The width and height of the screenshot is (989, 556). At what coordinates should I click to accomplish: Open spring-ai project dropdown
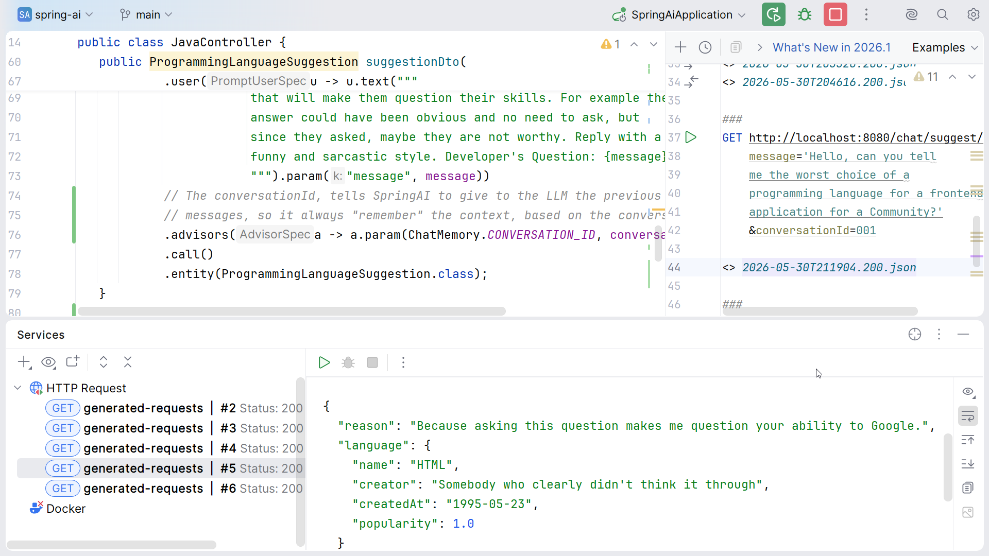(56, 14)
